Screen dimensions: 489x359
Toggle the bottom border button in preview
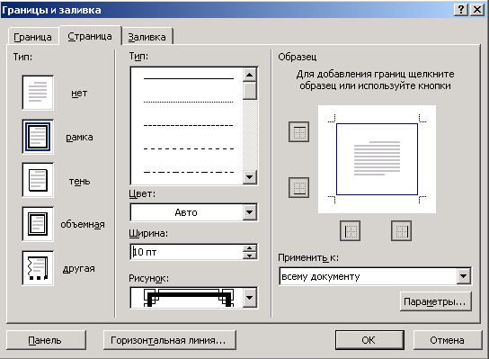tap(298, 188)
